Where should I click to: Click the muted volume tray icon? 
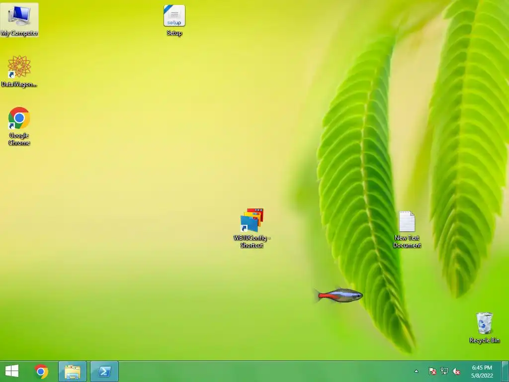456,371
